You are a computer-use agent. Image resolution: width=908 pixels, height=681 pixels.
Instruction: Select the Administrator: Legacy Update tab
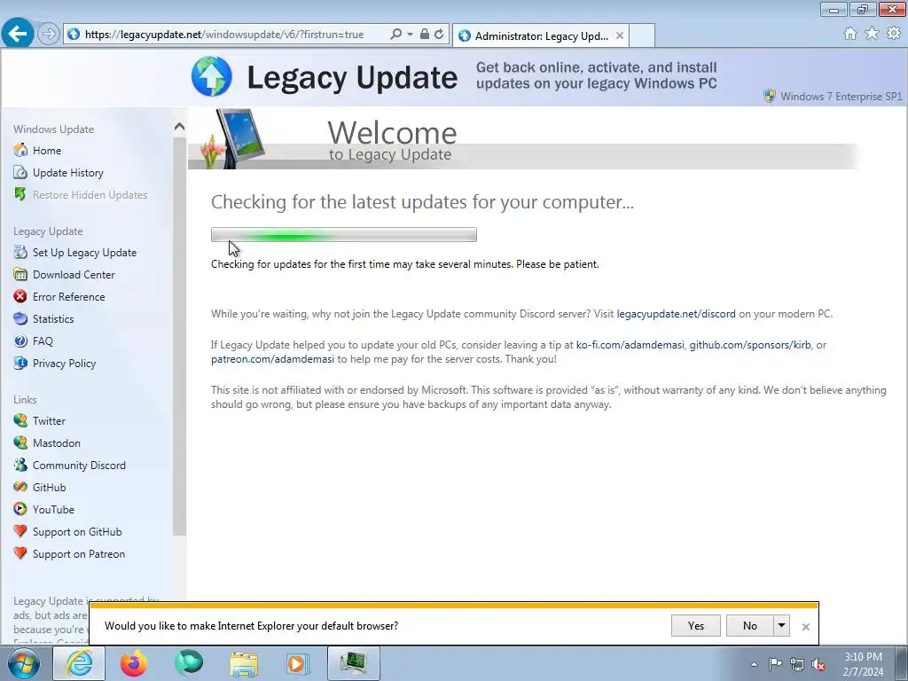pyautogui.click(x=540, y=35)
